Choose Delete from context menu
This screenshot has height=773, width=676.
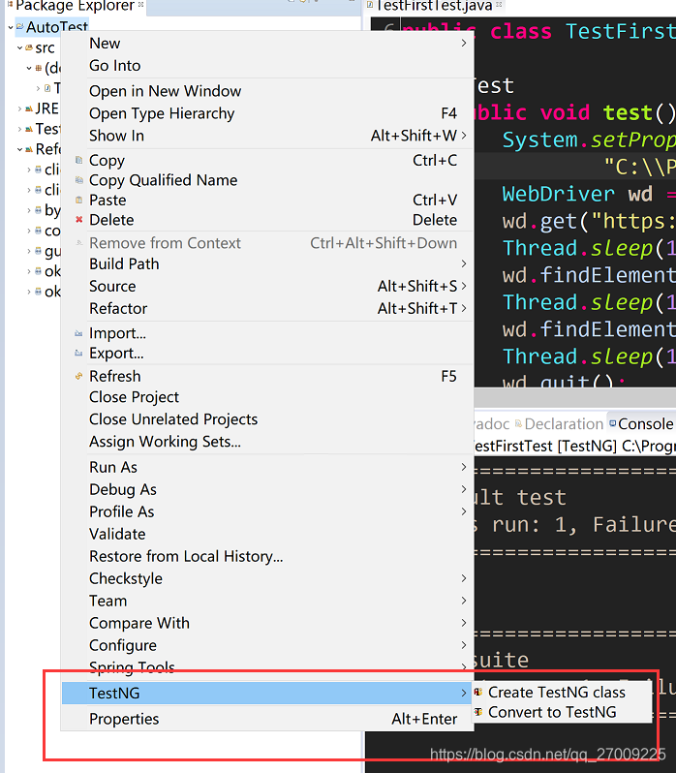pyautogui.click(x=267, y=219)
